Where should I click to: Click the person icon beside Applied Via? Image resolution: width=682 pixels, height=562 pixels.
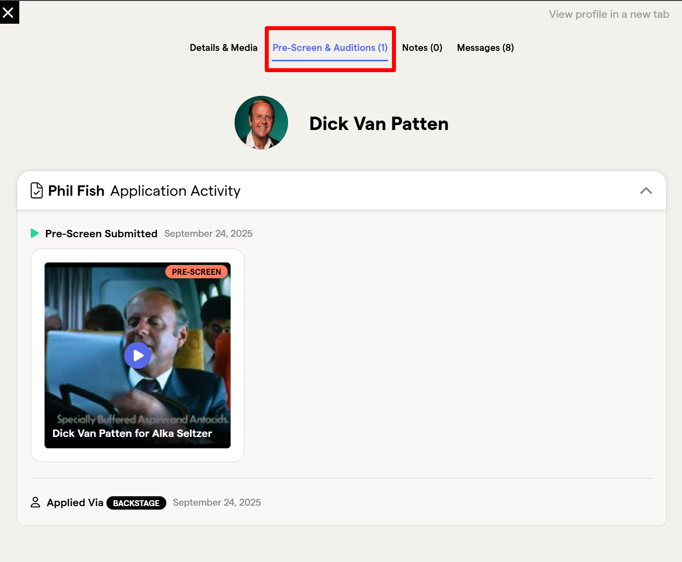pos(36,503)
